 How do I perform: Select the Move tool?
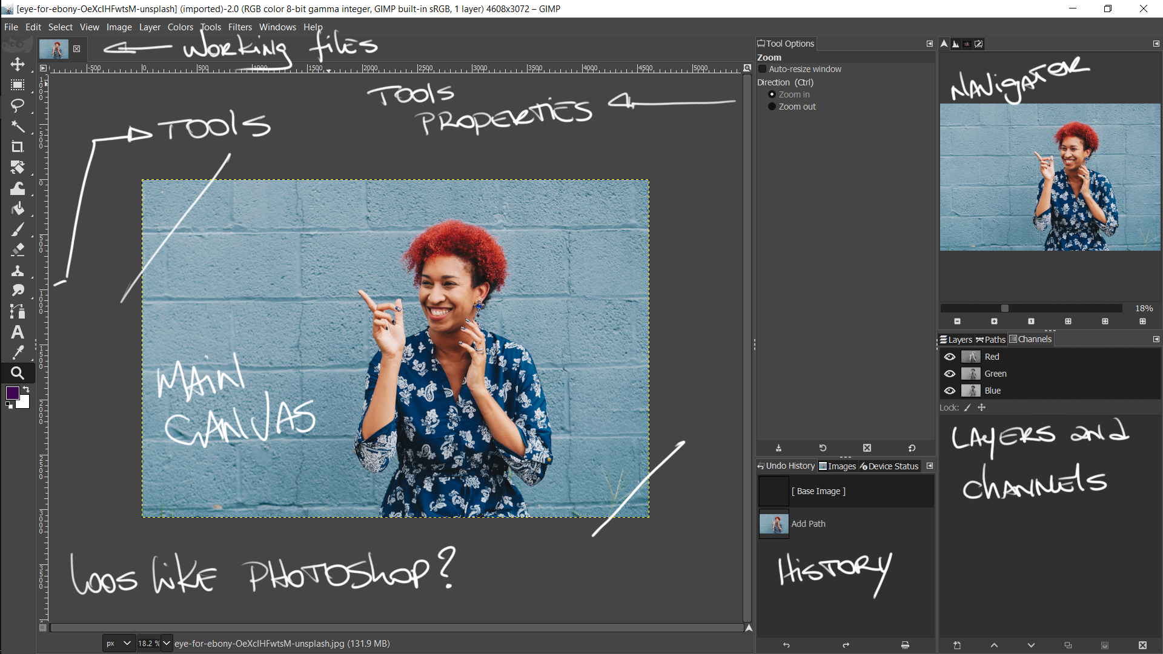(18, 64)
